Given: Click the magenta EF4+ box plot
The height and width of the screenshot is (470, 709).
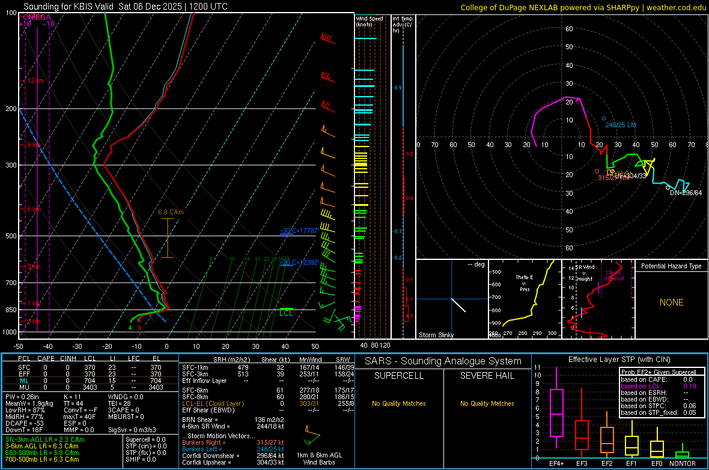Looking at the screenshot, I should [x=556, y=408].
